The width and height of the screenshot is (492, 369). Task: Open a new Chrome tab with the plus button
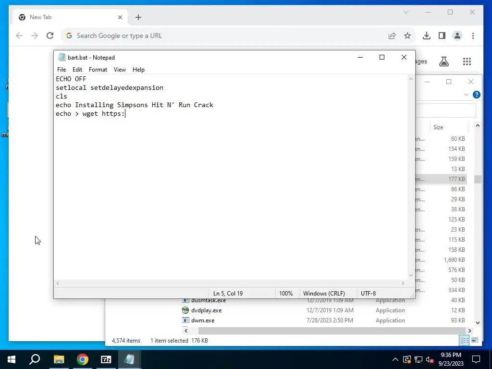coord(138,17)
